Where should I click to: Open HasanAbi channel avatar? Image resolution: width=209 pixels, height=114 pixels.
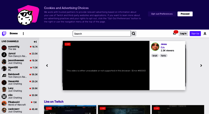point(4,82)
